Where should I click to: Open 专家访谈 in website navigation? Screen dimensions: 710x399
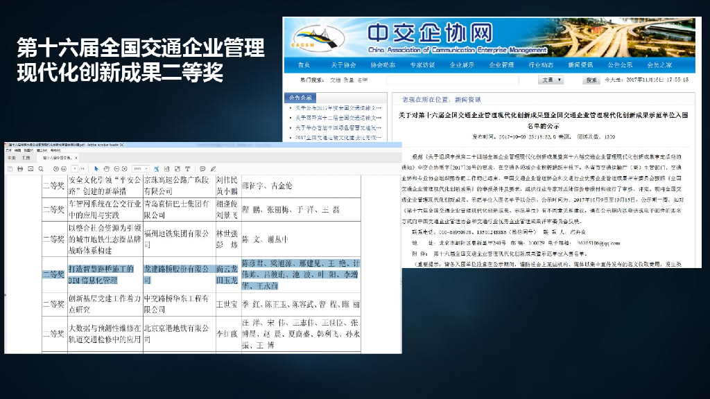point(422,65)
